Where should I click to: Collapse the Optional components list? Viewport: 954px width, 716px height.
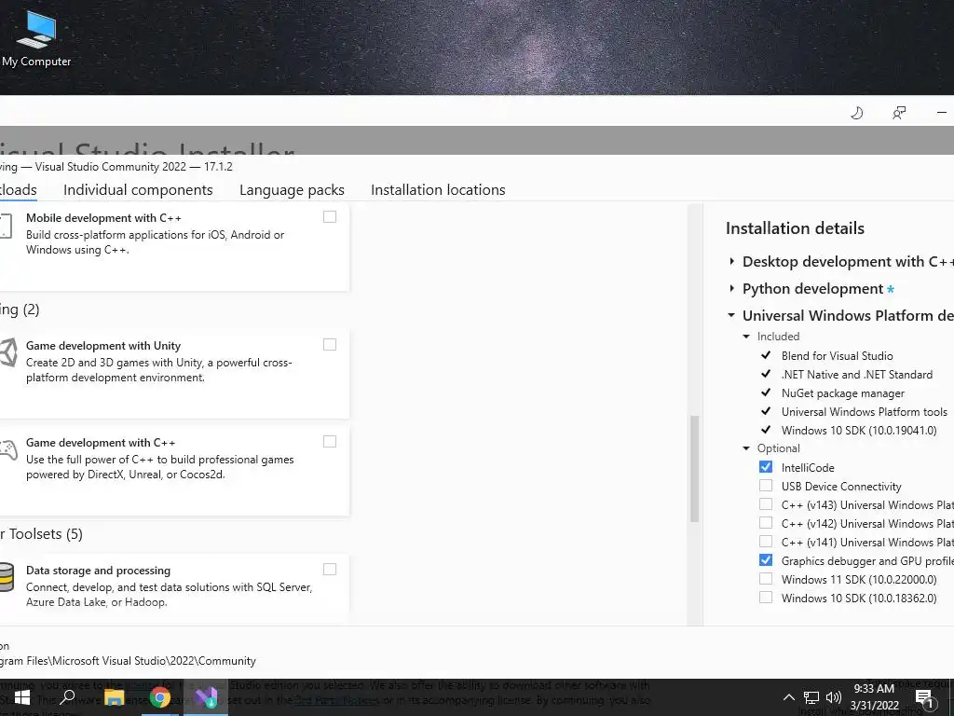746,448
